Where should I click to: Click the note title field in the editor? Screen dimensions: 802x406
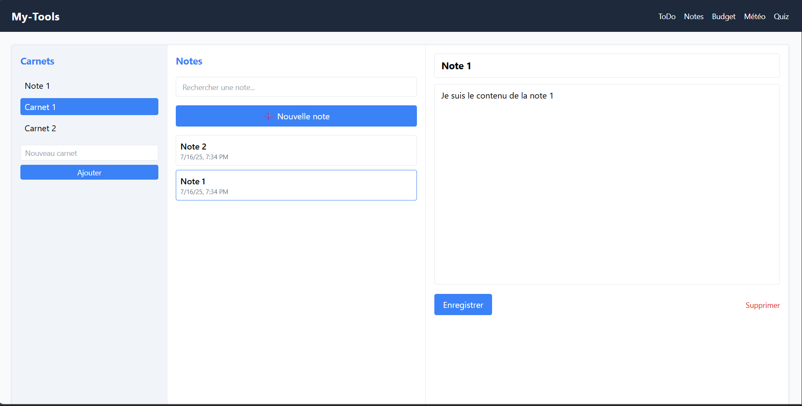click(x=607, y=66)
